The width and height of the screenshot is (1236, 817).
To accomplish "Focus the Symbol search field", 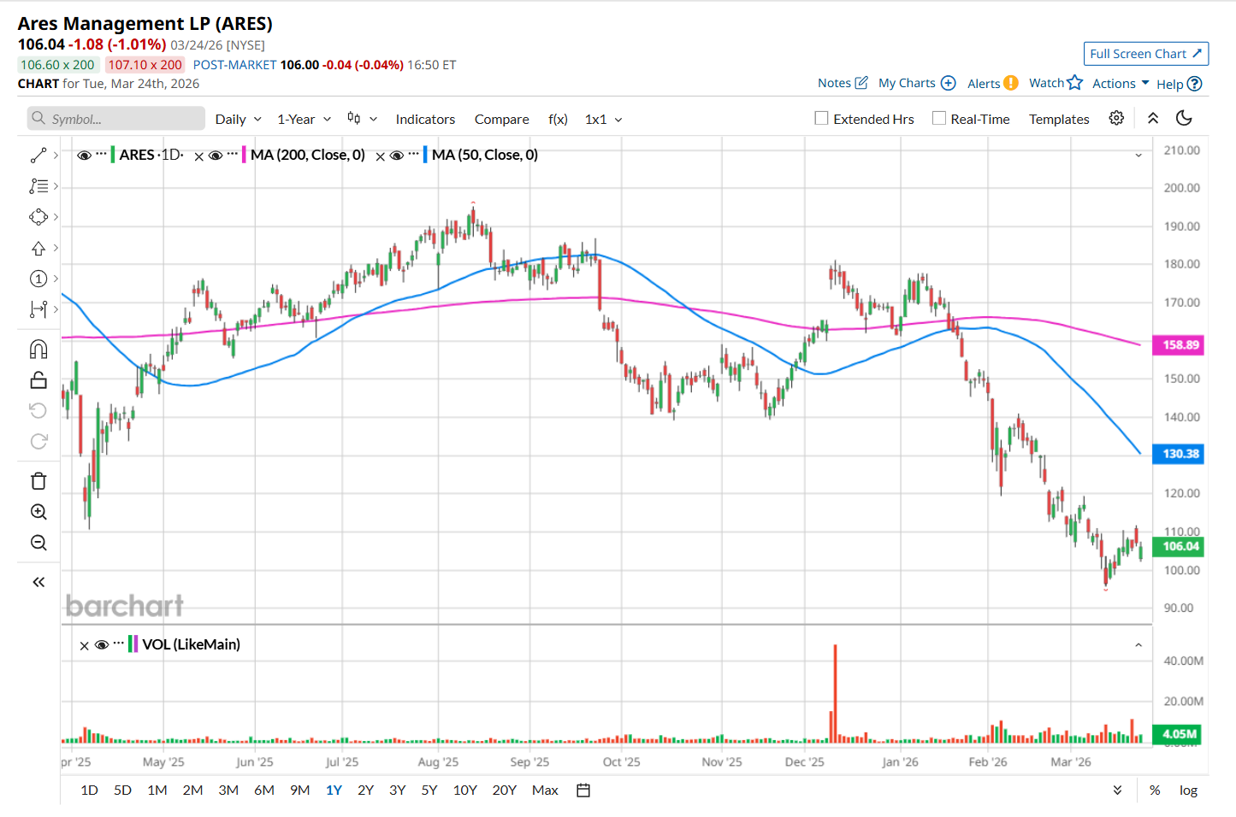I will (x=116, y=119).
